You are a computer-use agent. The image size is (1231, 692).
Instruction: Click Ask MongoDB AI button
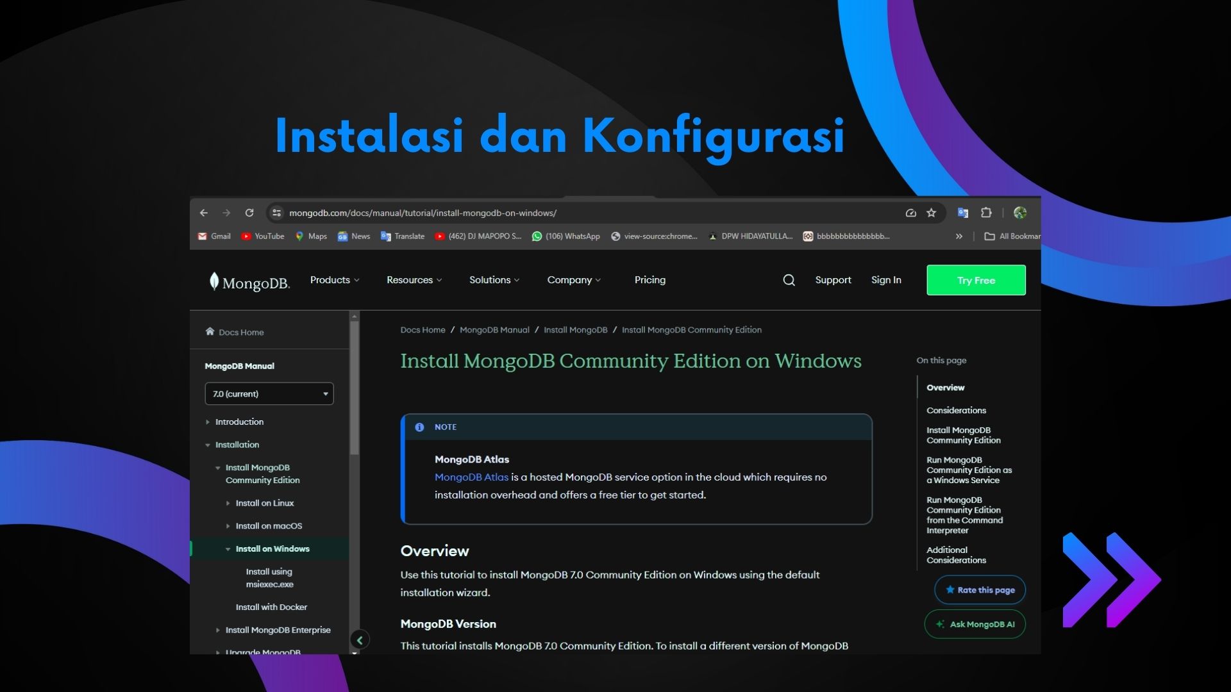tap(975, 624)
